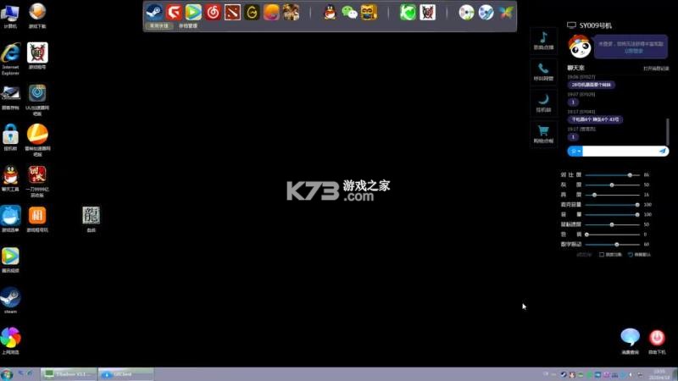The height and width of the screenshot is (381, 678).
Task: Click the moon icon panel button
Action: [x=543, y=103]
